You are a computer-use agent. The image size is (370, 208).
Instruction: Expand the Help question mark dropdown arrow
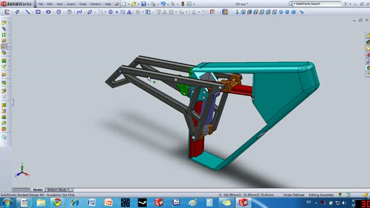pos(350,4)
